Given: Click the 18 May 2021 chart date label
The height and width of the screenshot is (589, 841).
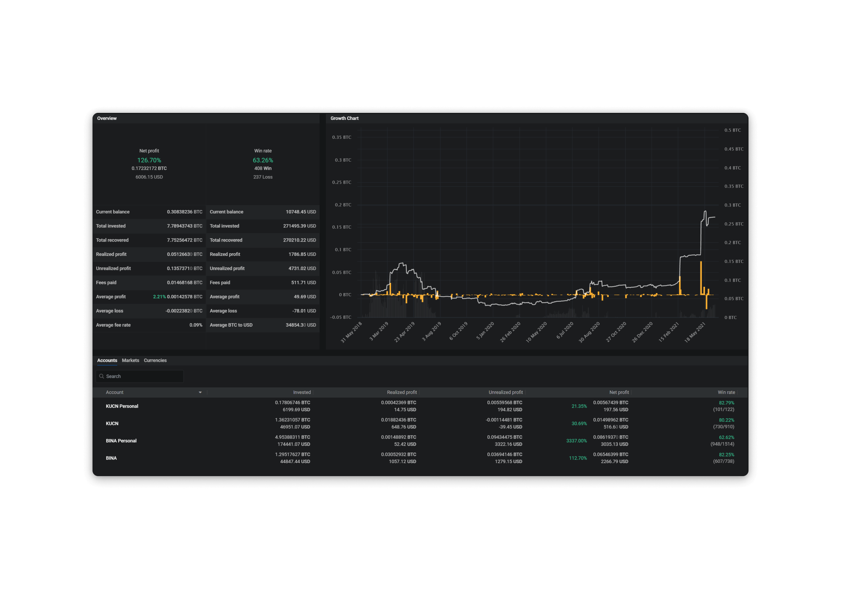Looking at the screenshot, I should pos(695,332).
